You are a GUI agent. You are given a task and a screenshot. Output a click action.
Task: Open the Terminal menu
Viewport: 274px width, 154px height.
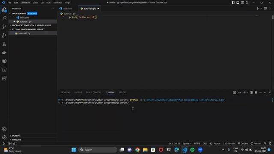pos(58,3)
